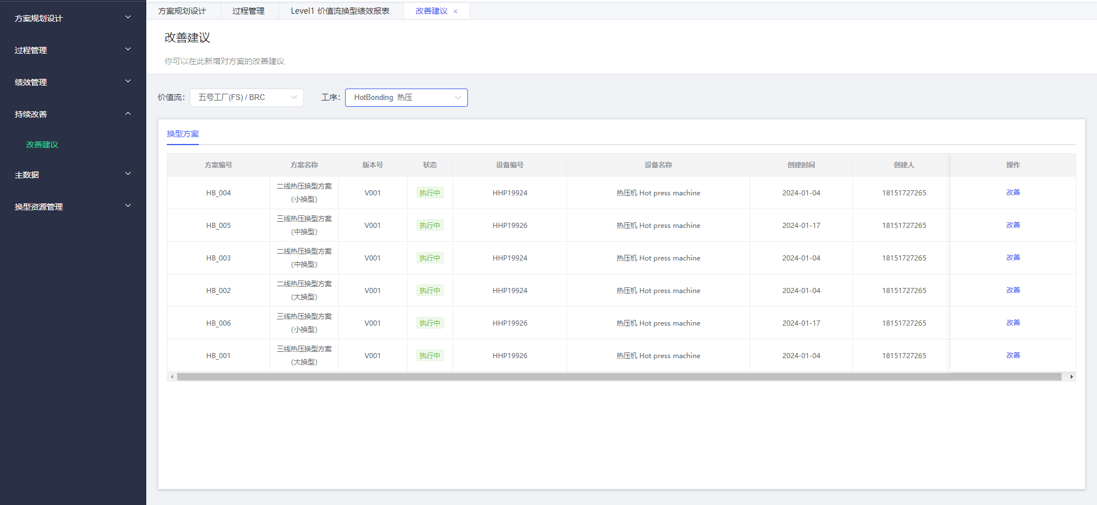1097x505 pixels.
Task: Click creator 18151727265 in HB_002 row
Action: pos(904,291)
